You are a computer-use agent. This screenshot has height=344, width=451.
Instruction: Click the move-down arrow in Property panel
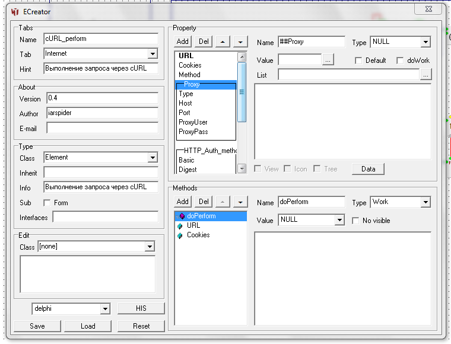point(240,42)
